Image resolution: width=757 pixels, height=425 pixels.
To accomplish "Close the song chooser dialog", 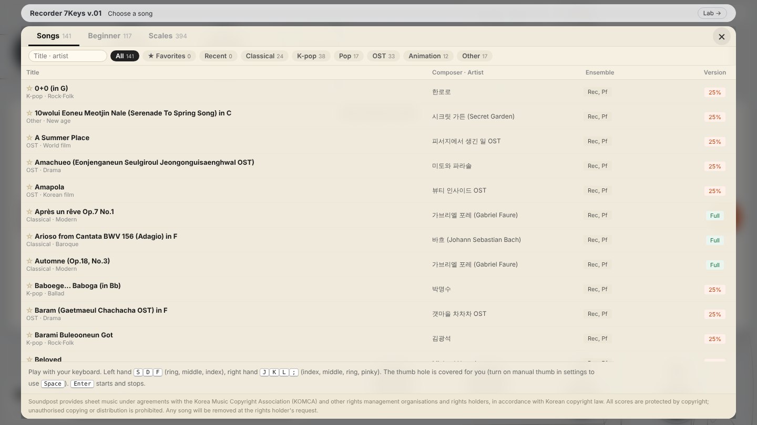I will tap(721, 37).
